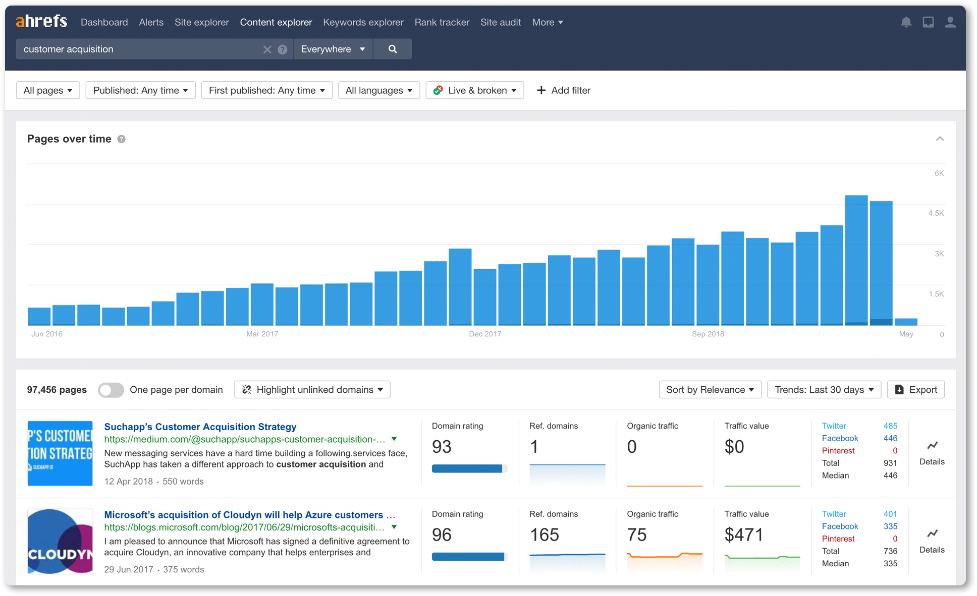Screen dimensions: 977x596
Task: Open the notifications bell
Action: 906,22
